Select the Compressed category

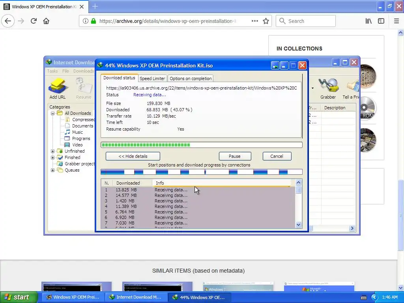point(80,120)
